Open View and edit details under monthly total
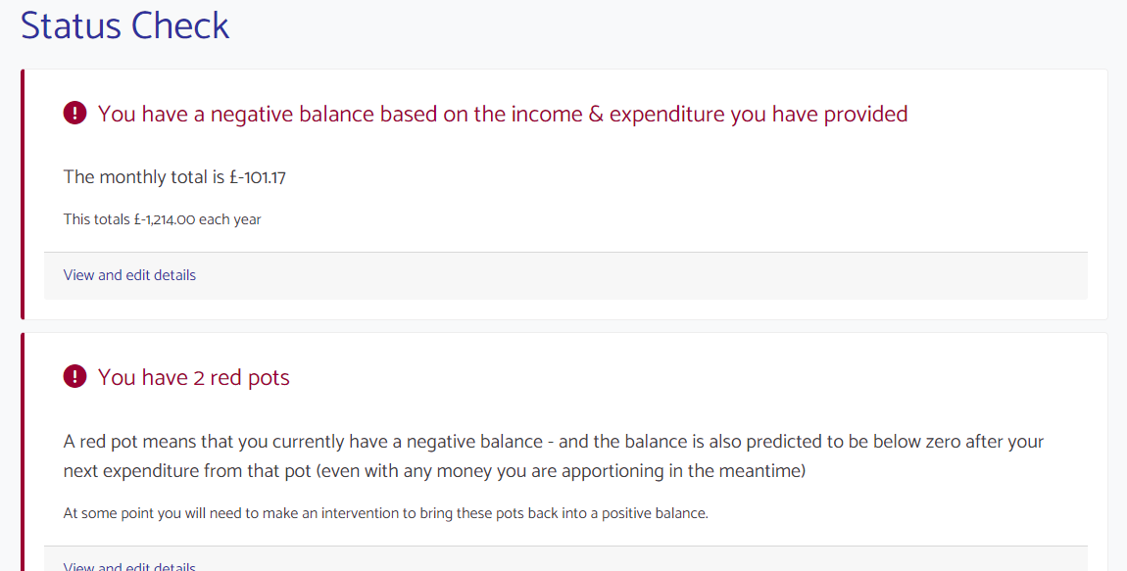 (x=129, y=275)
